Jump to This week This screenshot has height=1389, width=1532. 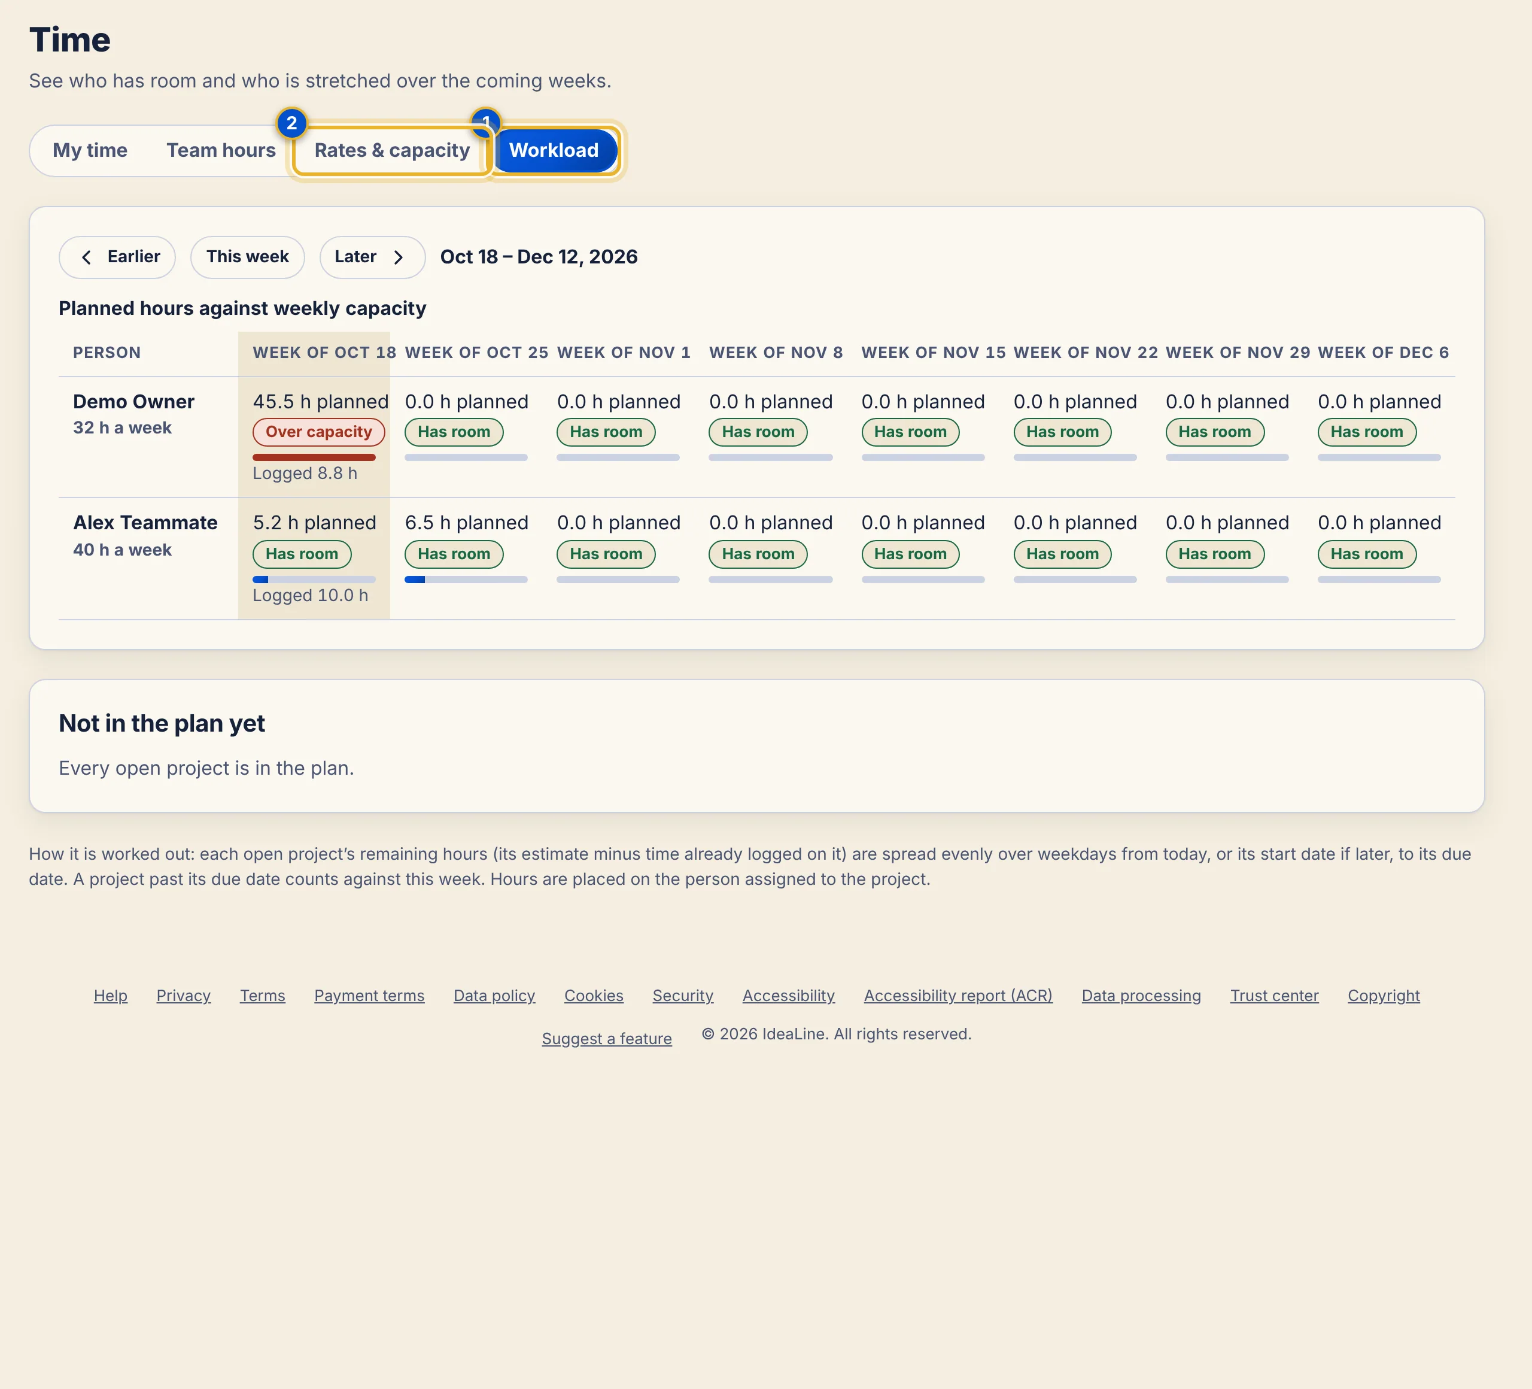point(248,257)
